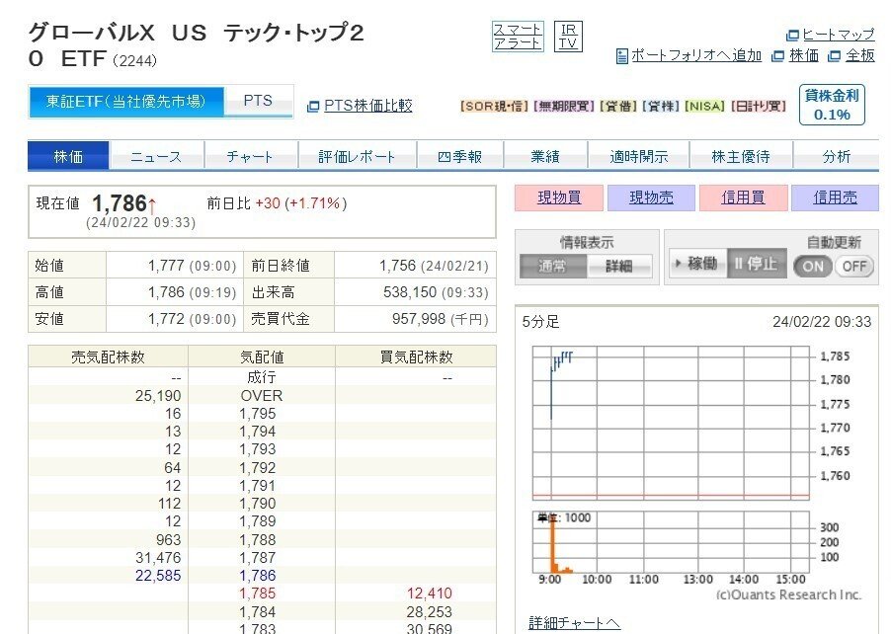This screenshot has height=634, width=891.
Task: Open the IR TV icon
Action: [568, 37]
